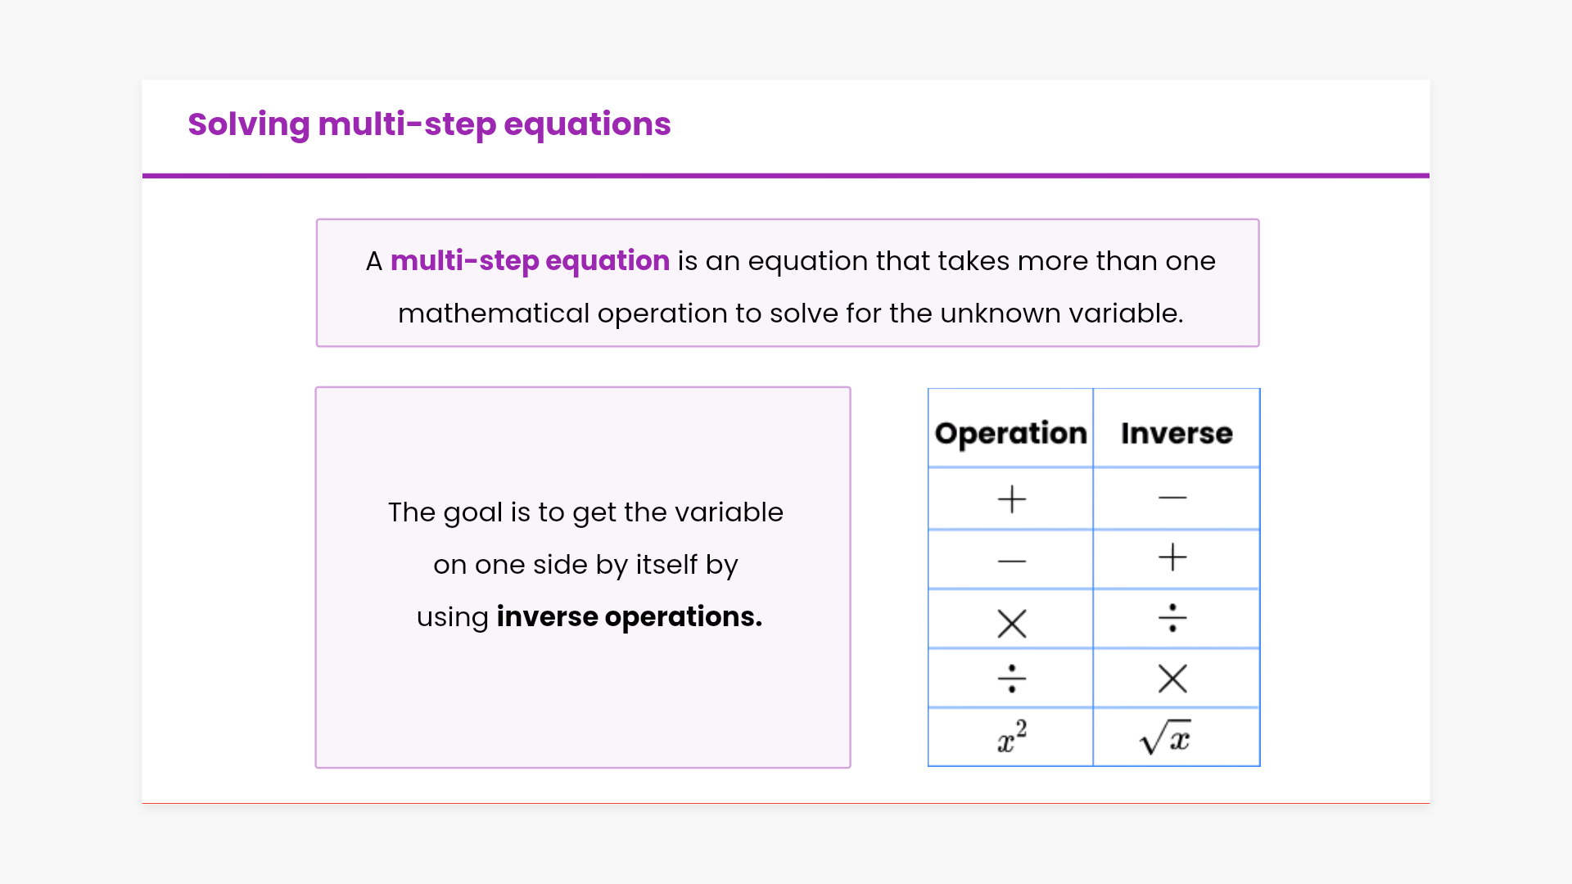Click the "The goal is to get the variable" line

(585, 512)
